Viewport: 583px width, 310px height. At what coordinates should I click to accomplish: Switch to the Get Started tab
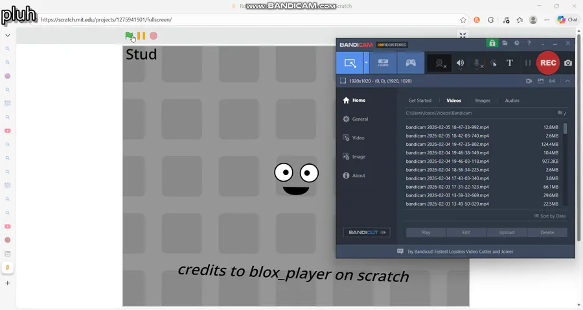point(420,101)
